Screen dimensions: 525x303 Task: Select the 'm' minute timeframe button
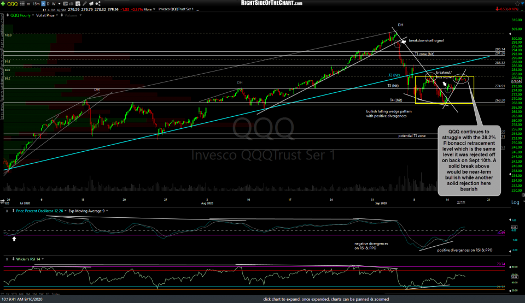click(x=28, y=4)
